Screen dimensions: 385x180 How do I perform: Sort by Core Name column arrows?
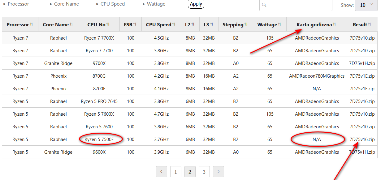coord(71,24)
